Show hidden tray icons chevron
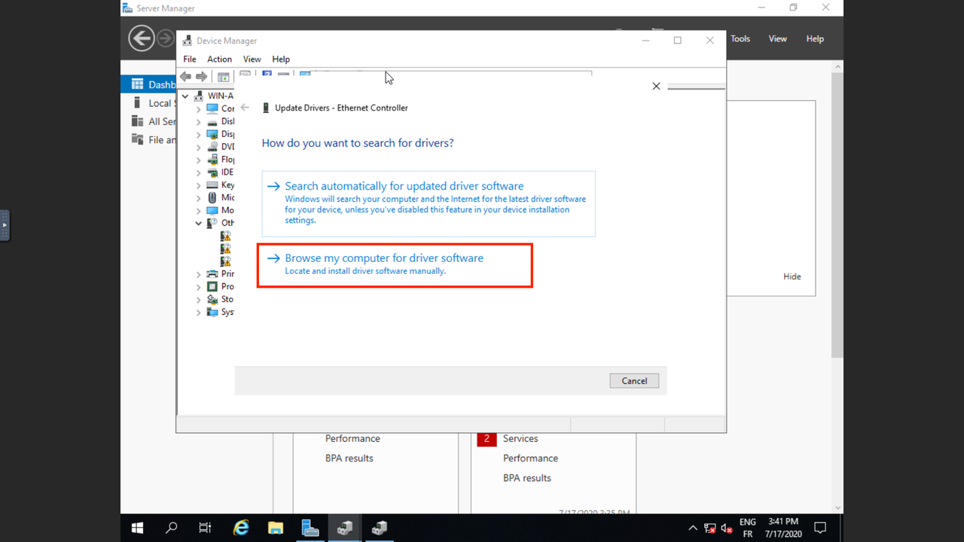The image size is (964, 542). (693, 528)
